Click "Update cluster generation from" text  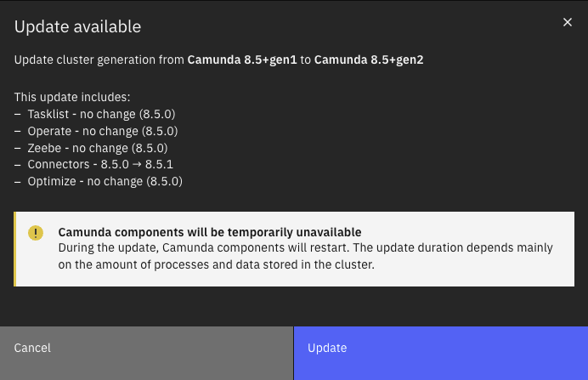coord(99,61)
